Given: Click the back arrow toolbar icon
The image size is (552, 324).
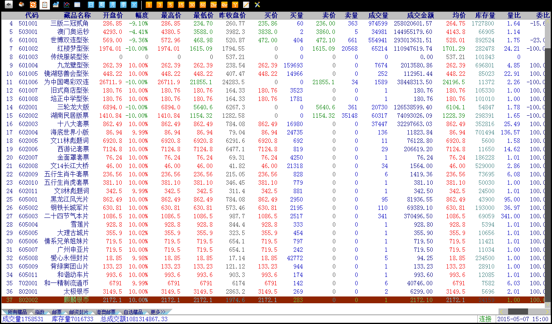Looking at the screenshot, I should point(8,5).
